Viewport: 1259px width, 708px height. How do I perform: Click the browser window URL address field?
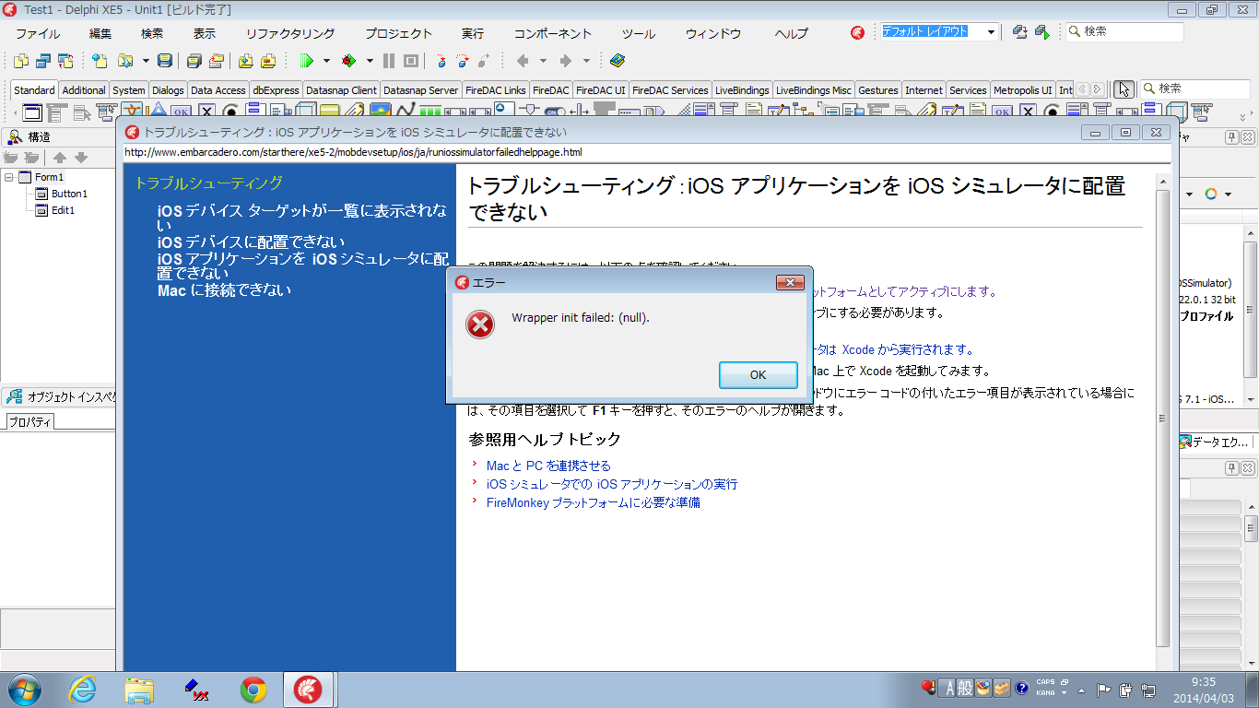pos(646,152)
